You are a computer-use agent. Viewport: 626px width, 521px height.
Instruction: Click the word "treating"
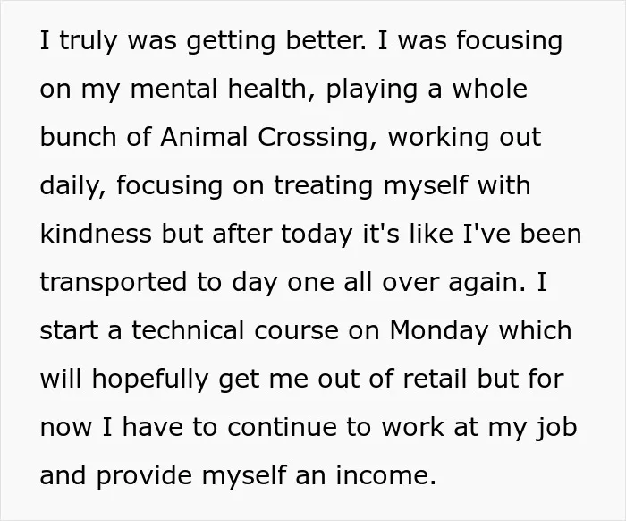tap(324, 187)
